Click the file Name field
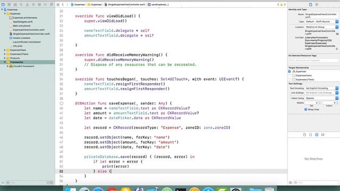Screen dimensions: 340x191 (x=321, y=15)
